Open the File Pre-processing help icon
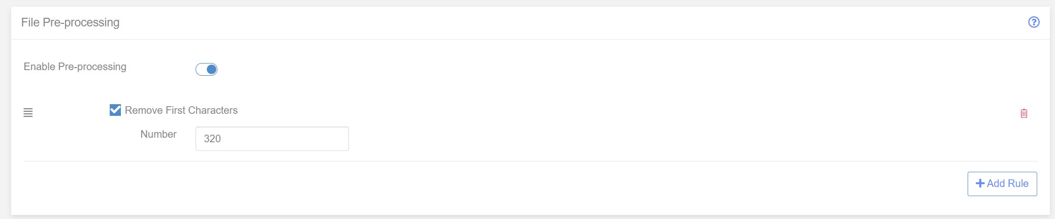This screenshot has width=1055, height=219. click(x=1034, y=22)
